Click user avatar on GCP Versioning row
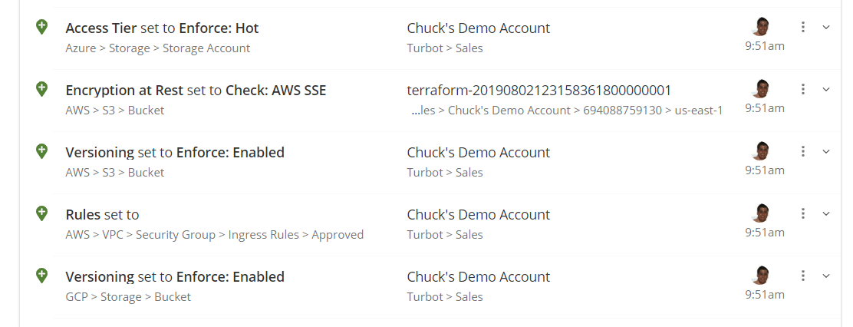 tap(762, 276)
